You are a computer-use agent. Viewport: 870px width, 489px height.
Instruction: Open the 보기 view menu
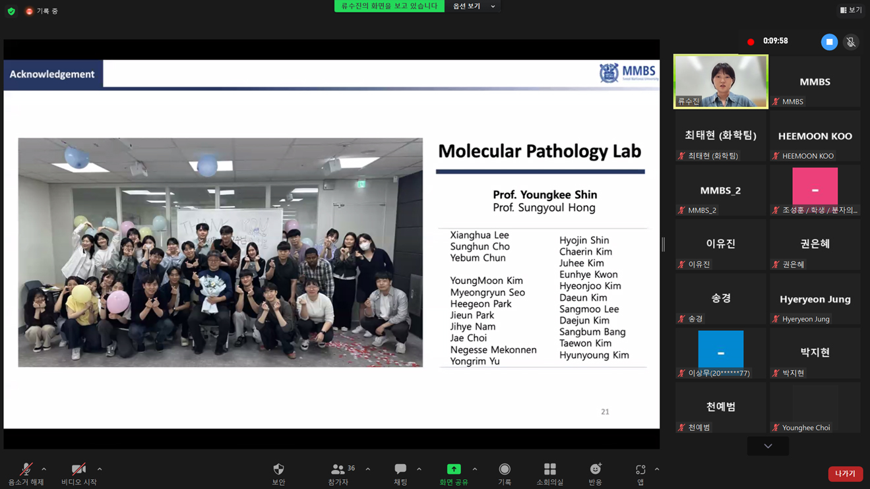[851, 10]
